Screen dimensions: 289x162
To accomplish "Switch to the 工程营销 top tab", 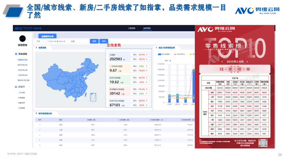I will [131, 28].
